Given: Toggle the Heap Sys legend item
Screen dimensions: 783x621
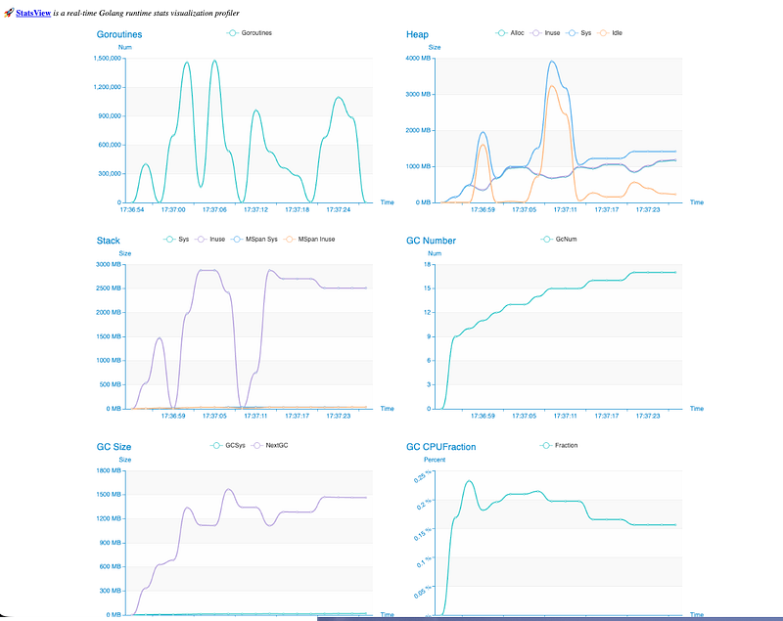Looking at the screenshot, I should pos(577,32).
